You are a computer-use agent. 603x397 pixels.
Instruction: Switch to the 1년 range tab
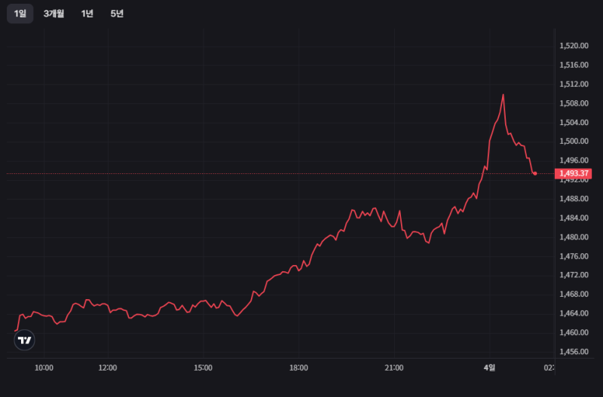(87, 14)
